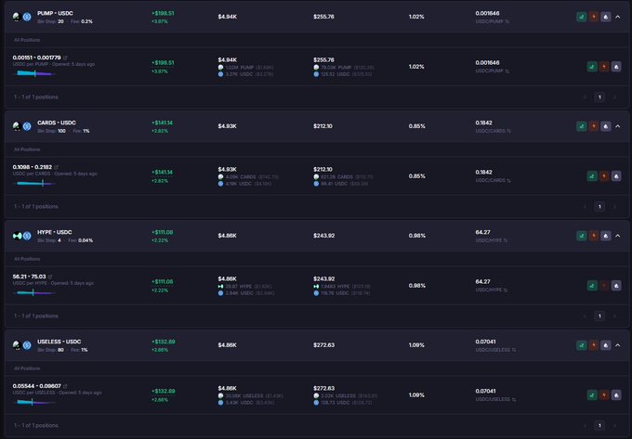Collapse the PUMP - USDC pool section
The image size is (632, 439).
tap(618, 17)
